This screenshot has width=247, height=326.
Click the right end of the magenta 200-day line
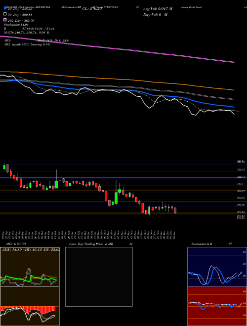pos(234,62)
